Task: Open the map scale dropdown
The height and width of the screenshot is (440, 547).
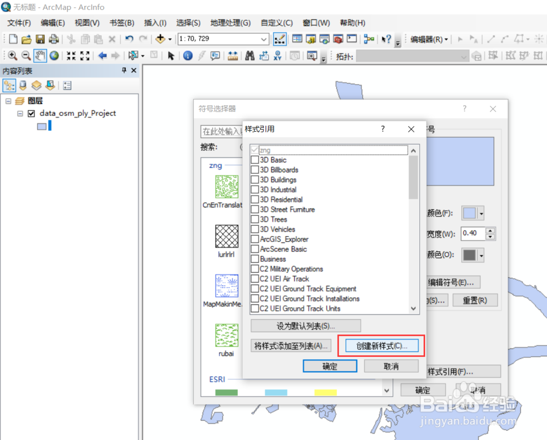Action: point(264,39)
